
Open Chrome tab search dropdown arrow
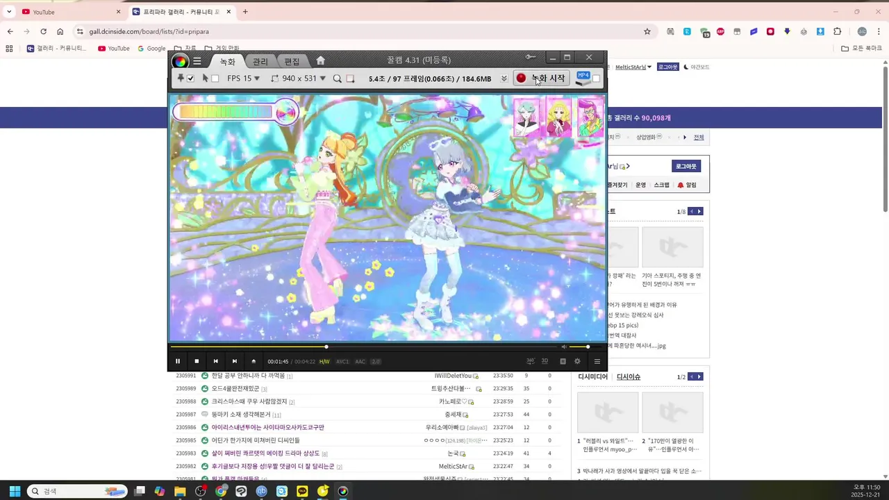[x=9, y=12]
